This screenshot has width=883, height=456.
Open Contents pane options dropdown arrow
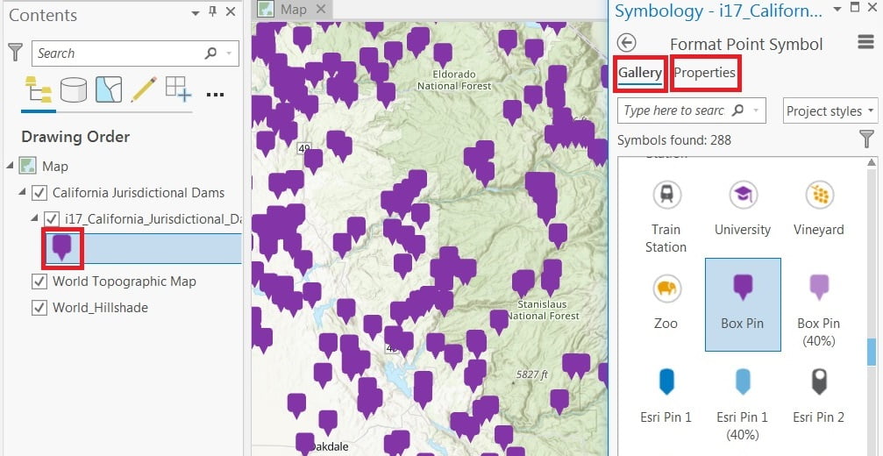point(196,13)
